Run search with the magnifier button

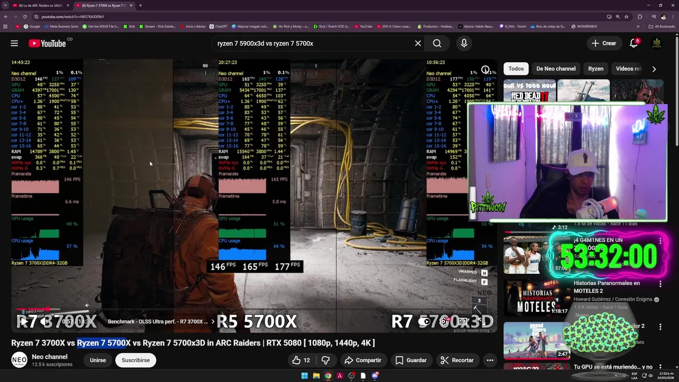(437, 44)
